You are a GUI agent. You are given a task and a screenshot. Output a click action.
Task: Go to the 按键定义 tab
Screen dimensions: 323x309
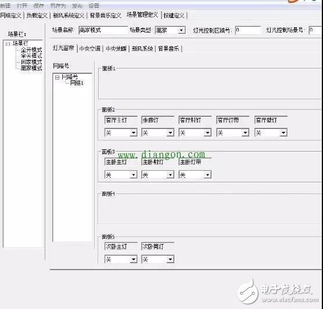click(x=174, y=16)
